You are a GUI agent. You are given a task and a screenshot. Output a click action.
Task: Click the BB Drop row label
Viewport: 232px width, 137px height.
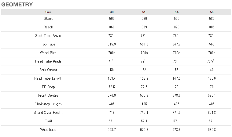(48, 87)
